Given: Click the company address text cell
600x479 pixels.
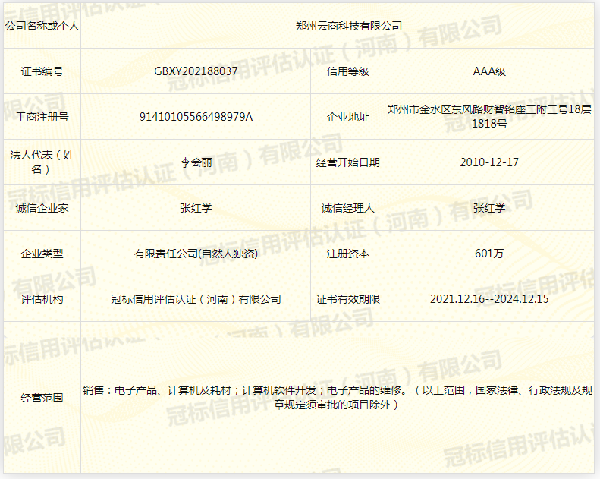Looking at the screenshot, I should [488, 116].
